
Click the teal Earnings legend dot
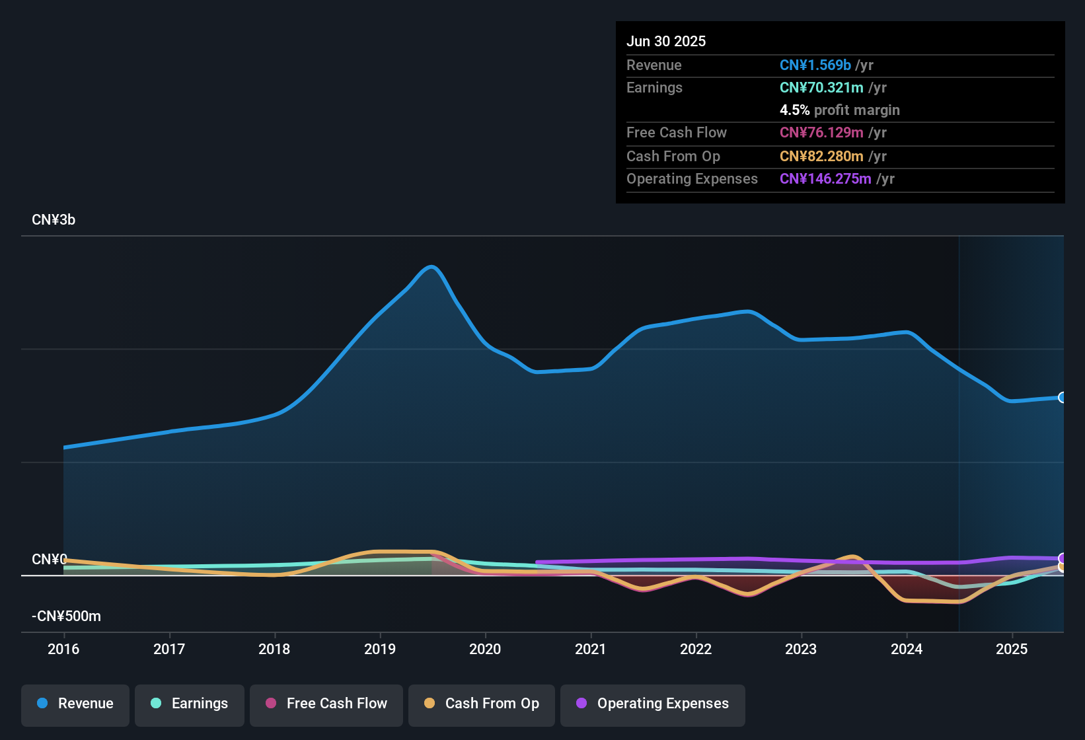pos(156,703)
